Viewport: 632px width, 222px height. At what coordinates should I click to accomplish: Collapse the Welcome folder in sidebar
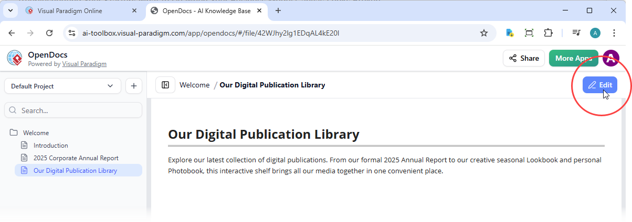36,133
